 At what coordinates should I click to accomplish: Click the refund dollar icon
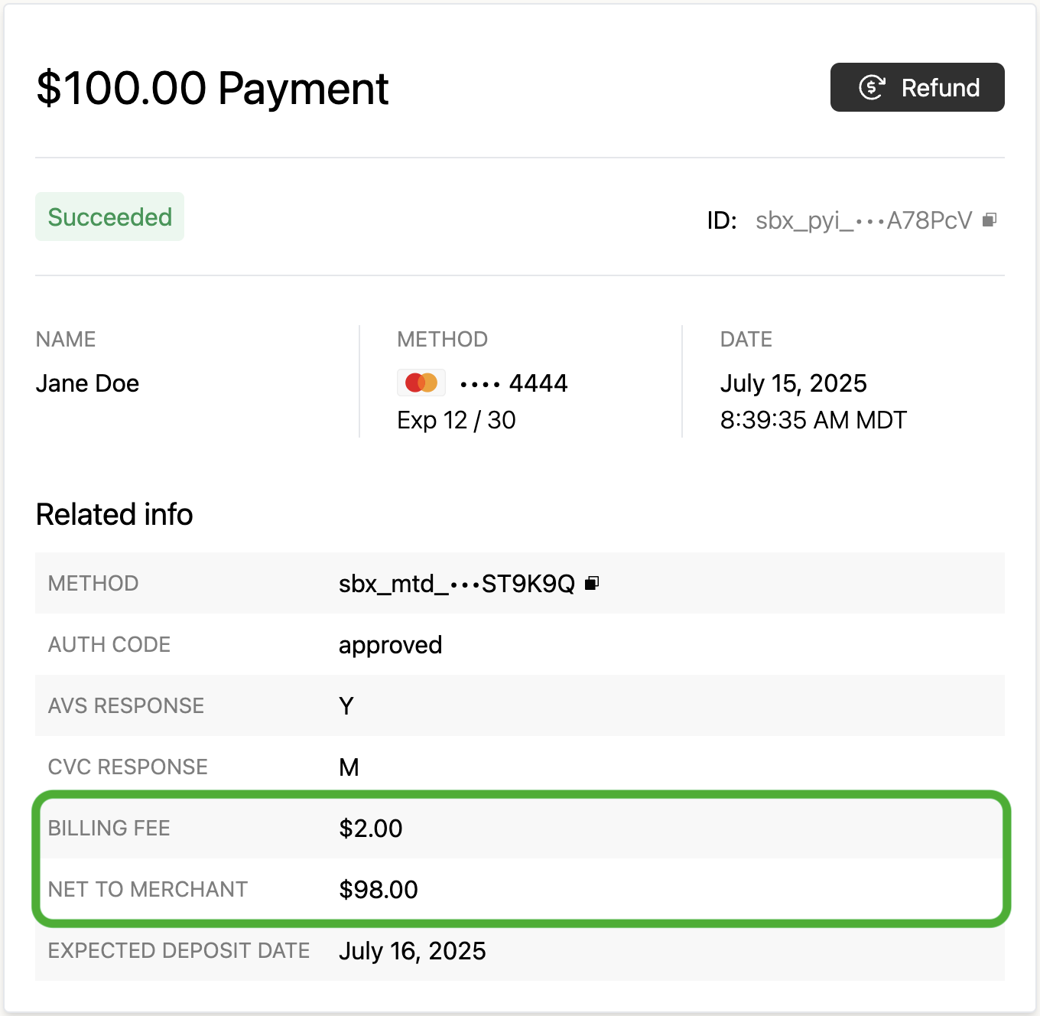[x=872, y=87]
